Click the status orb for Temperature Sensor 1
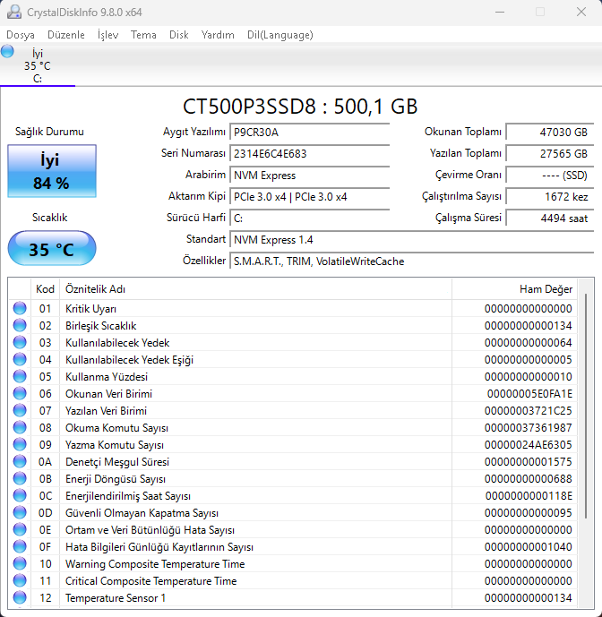This screenshot has height=617, width=602. coord(20,597)
